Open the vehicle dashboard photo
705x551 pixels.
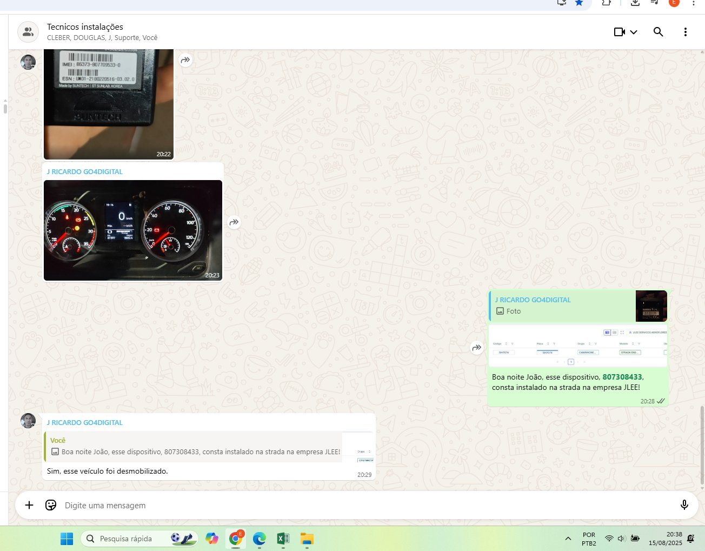[132, 230]
